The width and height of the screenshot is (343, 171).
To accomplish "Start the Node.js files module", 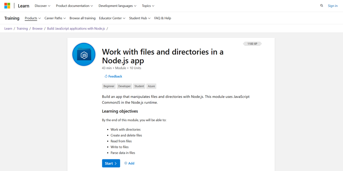I will 111,163.
